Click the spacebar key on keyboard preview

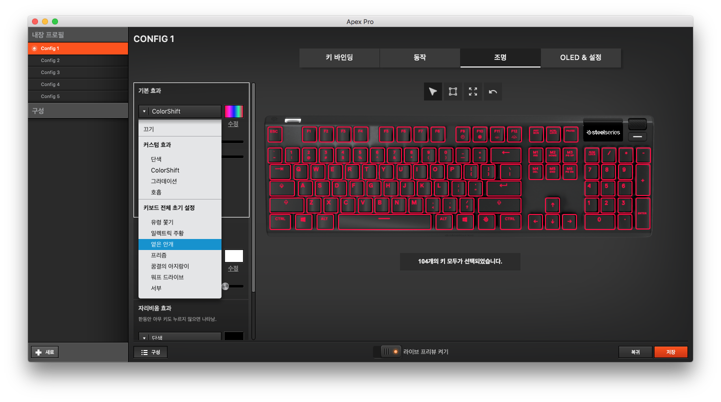(x=384, y=221)
